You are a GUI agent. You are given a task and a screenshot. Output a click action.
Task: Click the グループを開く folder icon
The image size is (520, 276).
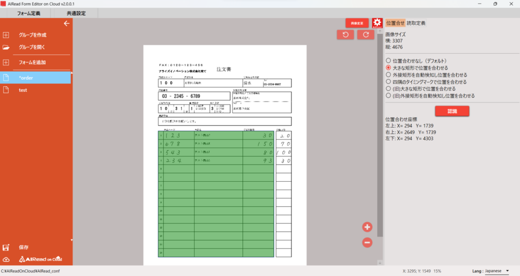[x=6, y=47]
